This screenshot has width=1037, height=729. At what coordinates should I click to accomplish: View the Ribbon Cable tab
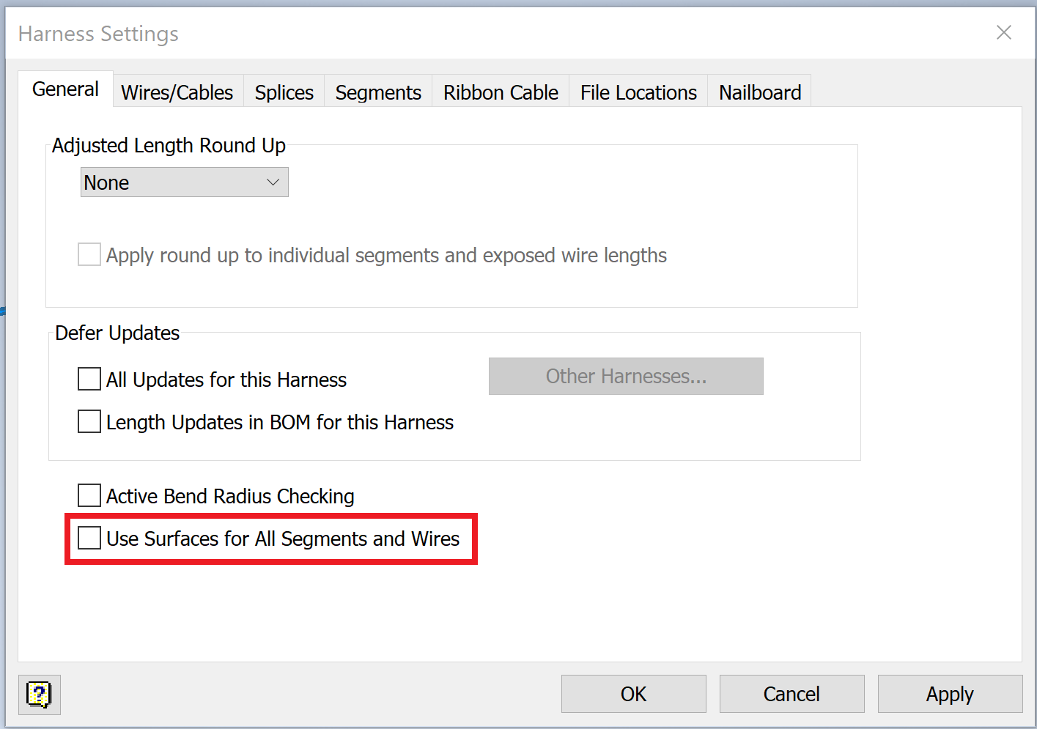[501, 92]
